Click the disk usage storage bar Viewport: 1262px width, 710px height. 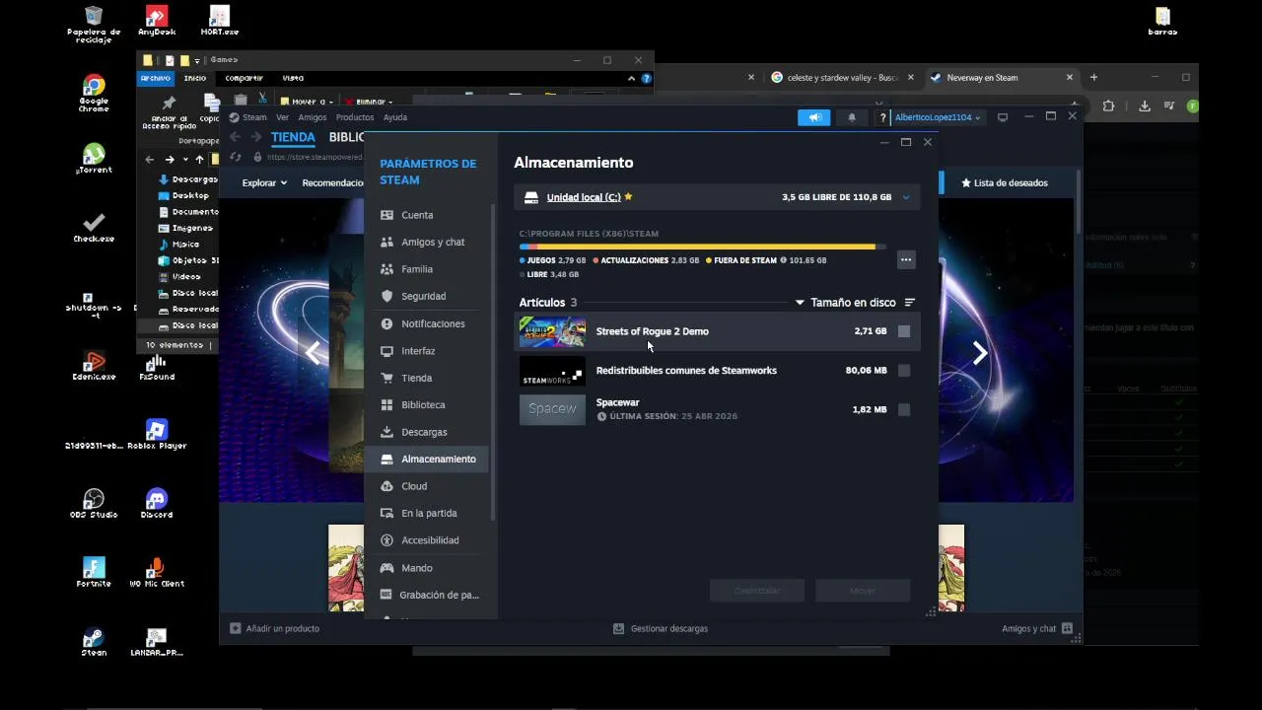tap(702, 247)
